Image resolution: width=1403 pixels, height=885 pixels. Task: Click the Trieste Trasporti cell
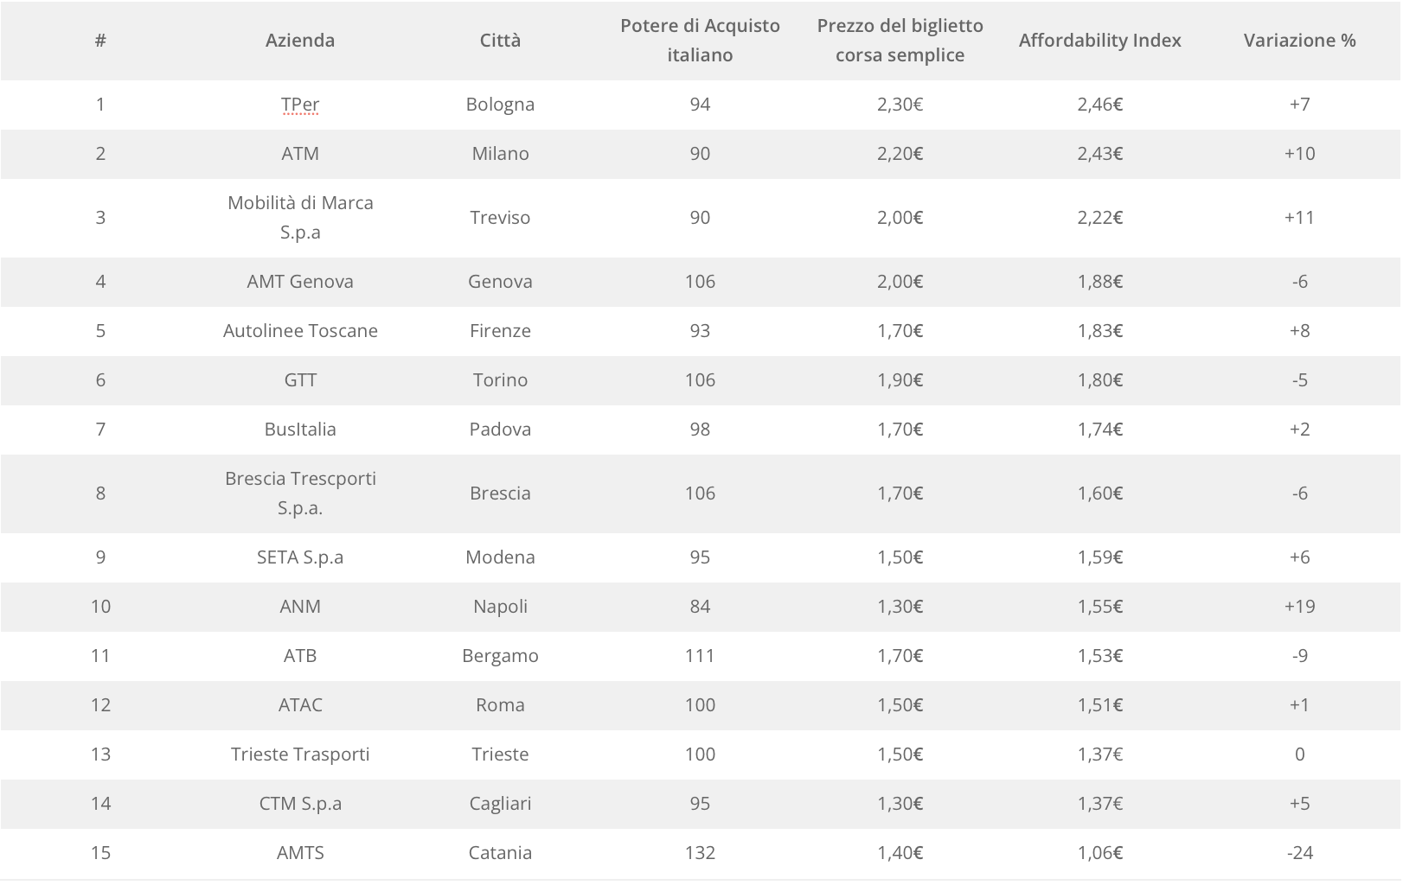point(299,754)
